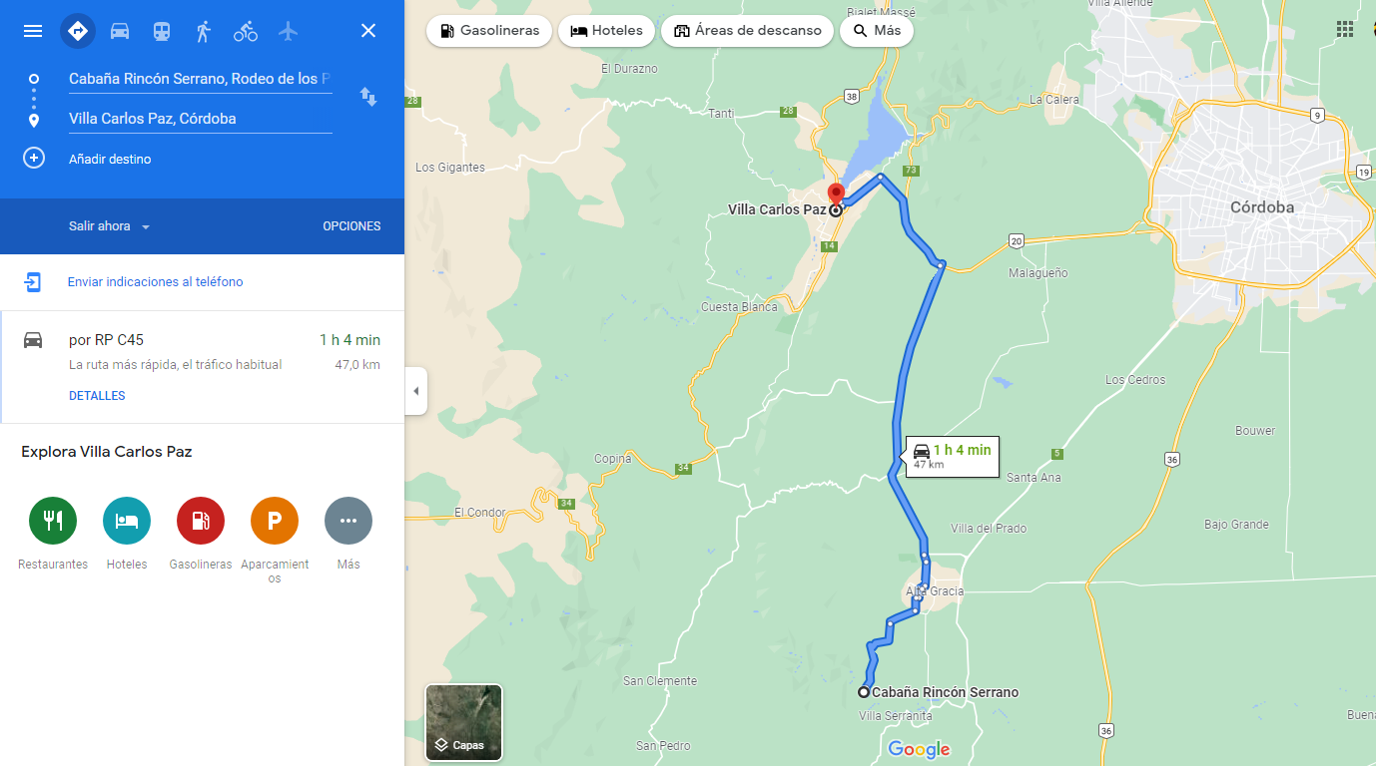Swap origin and destination with reverse arrows
1376x766 pixels.
368,97
